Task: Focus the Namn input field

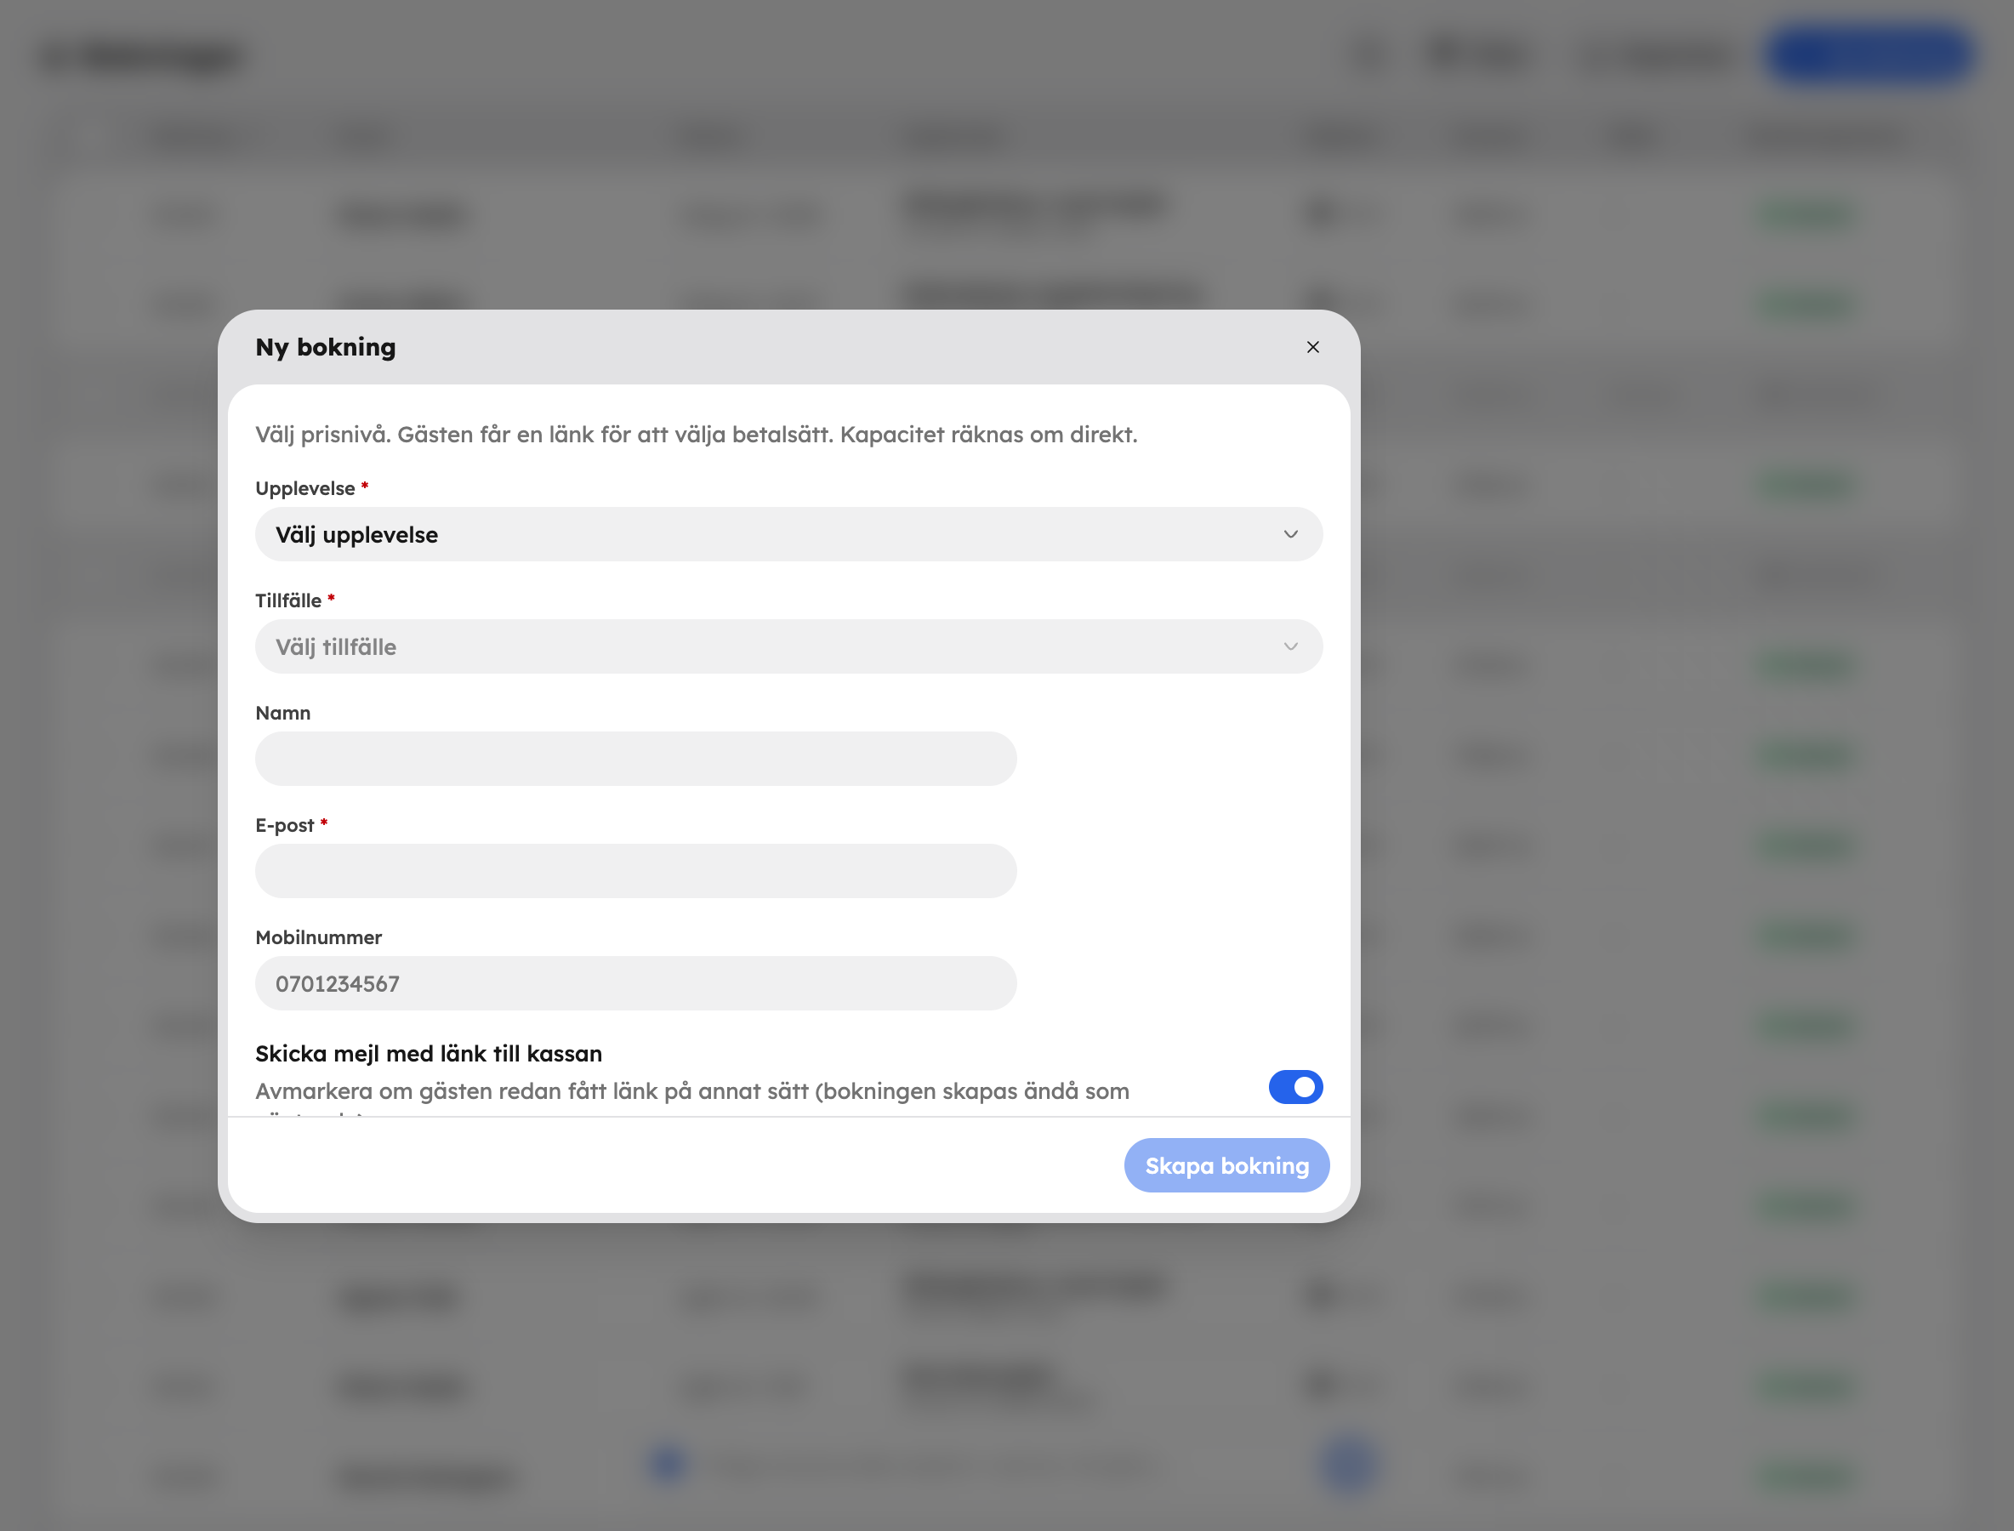Action: [x=635, y=758]
